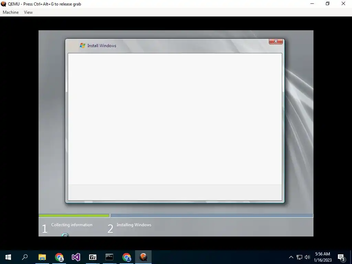The image size is (352, 264).
Task: Click the green Collecting information progress bar
Action: click(x=74, y=216)
